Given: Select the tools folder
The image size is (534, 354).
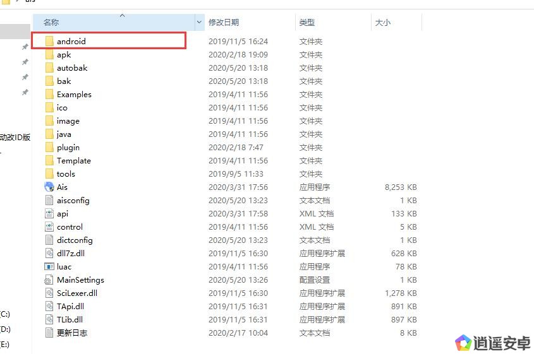Looking at the screenshot, I should pyautogui.click(x=66, y=174).
